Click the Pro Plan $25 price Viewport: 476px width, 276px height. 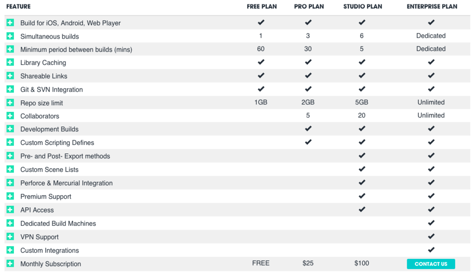(x=308, y=263)
